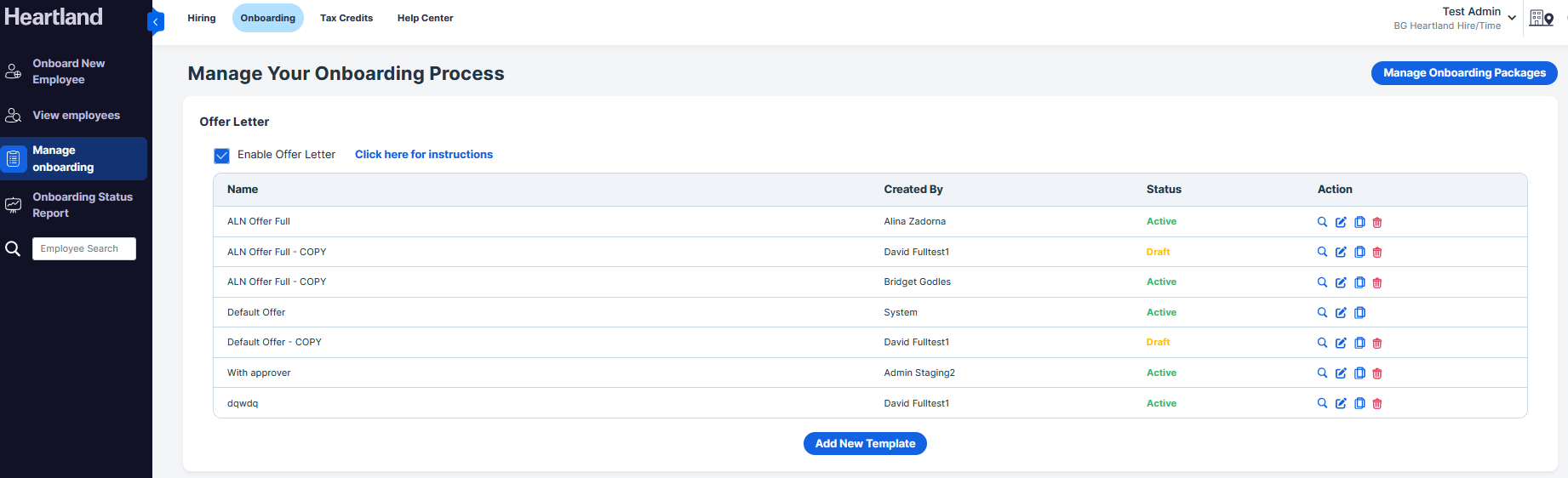Focus the Employee Search field

tap(84, 248)
